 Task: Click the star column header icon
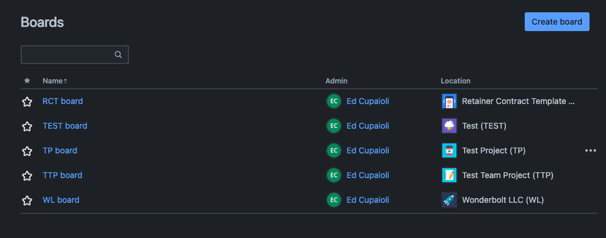27,81
